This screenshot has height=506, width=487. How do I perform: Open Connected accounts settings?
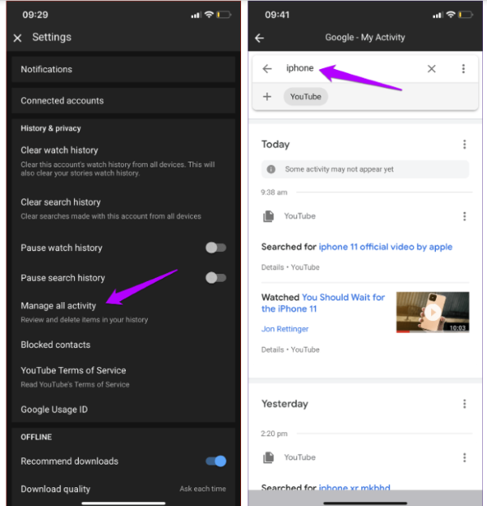click(x=122, y=101)
